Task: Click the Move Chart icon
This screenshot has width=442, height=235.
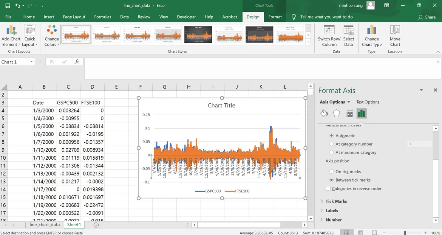Action: click(395, 30)
